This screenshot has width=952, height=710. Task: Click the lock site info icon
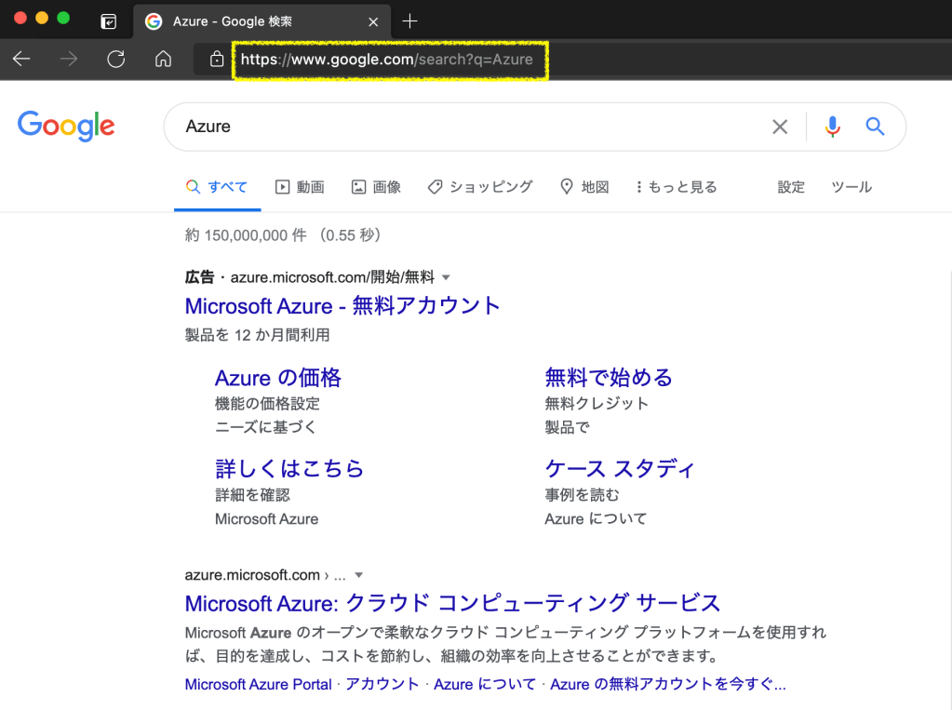click(217, 60)
